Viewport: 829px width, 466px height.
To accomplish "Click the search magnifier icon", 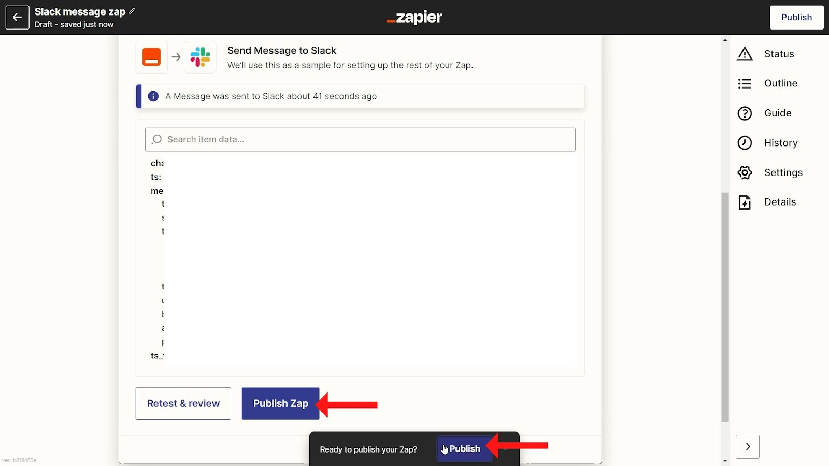I will click(156, 139).
